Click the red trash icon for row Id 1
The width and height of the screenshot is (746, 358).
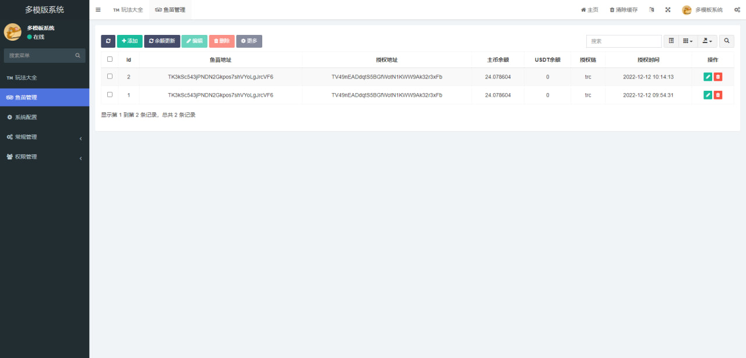click(x=718, y=95)
